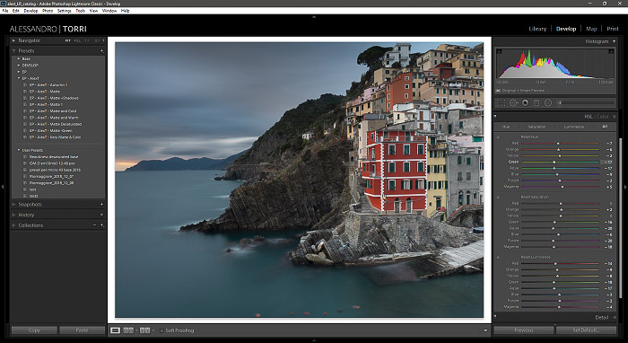
Task: Expand the DEVELOP preset folder
Action: tap(19, 66)
